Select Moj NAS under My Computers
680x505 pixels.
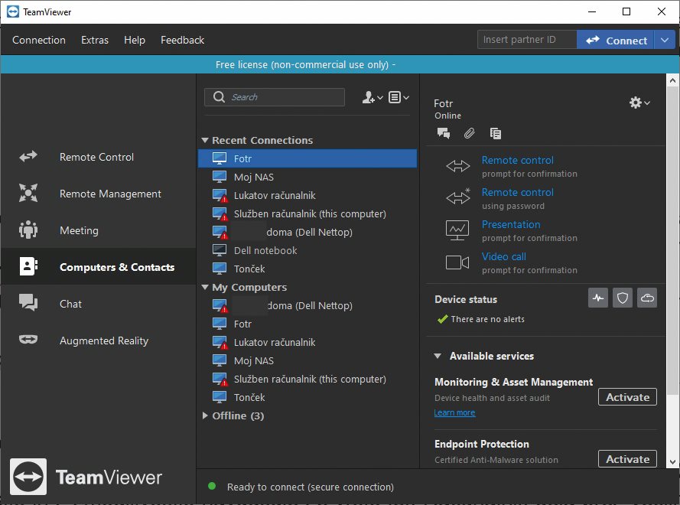(x=307, y=360)
